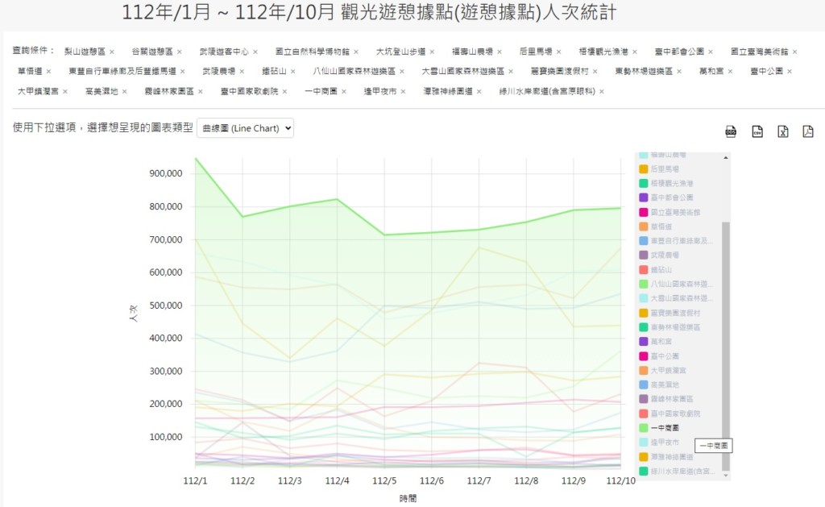Click the 一中商圈 line peak at 112/1
The image size is (825, 507).
click(x=196, y=158)
